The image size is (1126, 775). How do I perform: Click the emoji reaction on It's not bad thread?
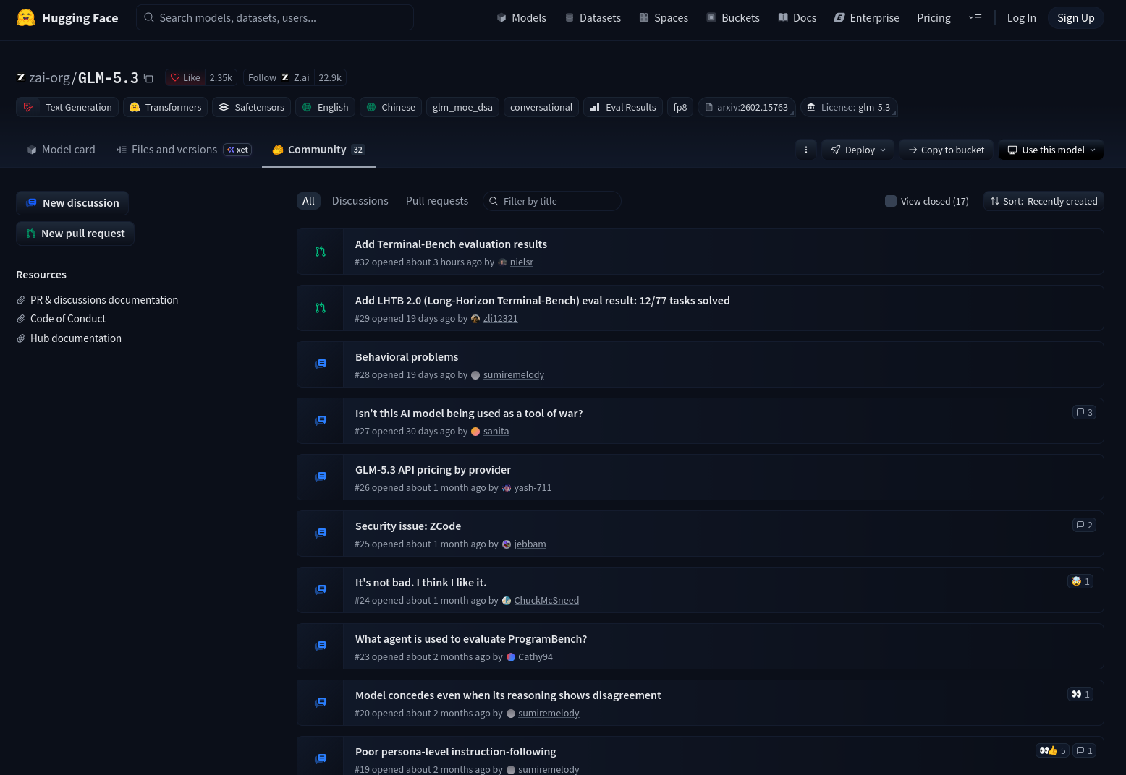(1080, 581)
